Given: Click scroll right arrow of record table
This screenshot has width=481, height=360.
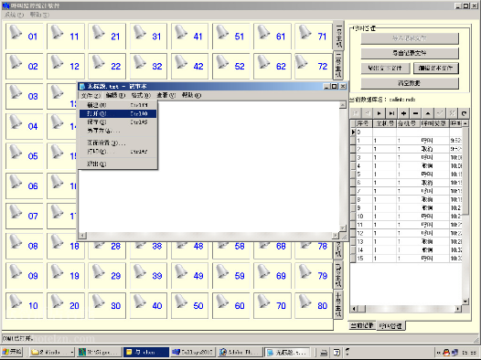Looking at the screenshot, I should pos(458,309).
